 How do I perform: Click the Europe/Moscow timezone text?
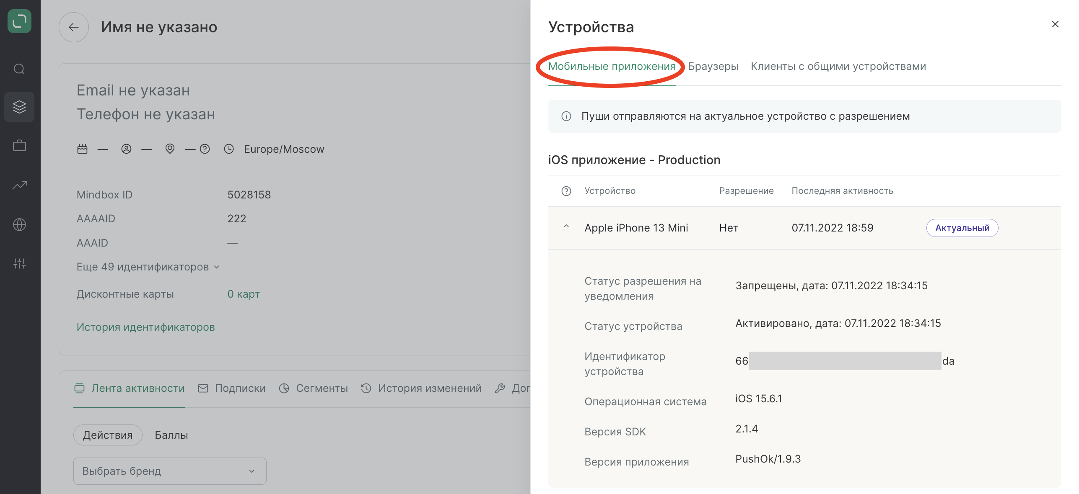[284, 149]
